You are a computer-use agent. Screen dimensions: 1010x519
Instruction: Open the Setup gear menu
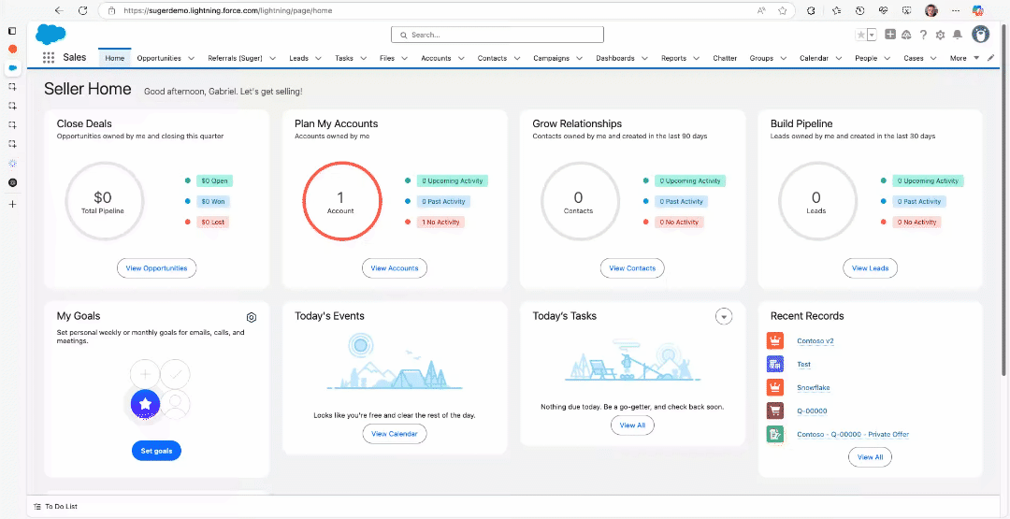click(940, 35)
